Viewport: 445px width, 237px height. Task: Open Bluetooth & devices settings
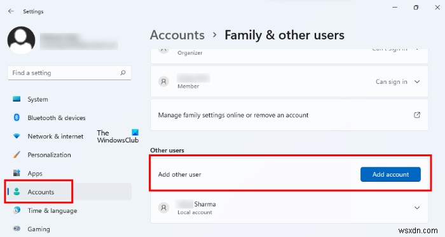point(57,118)
